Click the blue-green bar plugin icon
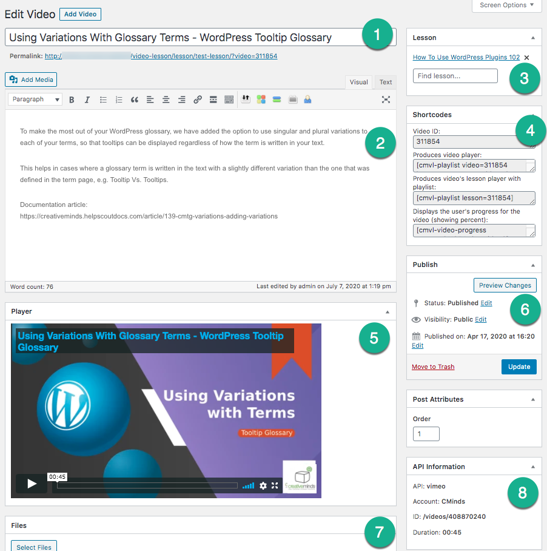The width and height of the screenshot is (547, 551). coord(277,100)
